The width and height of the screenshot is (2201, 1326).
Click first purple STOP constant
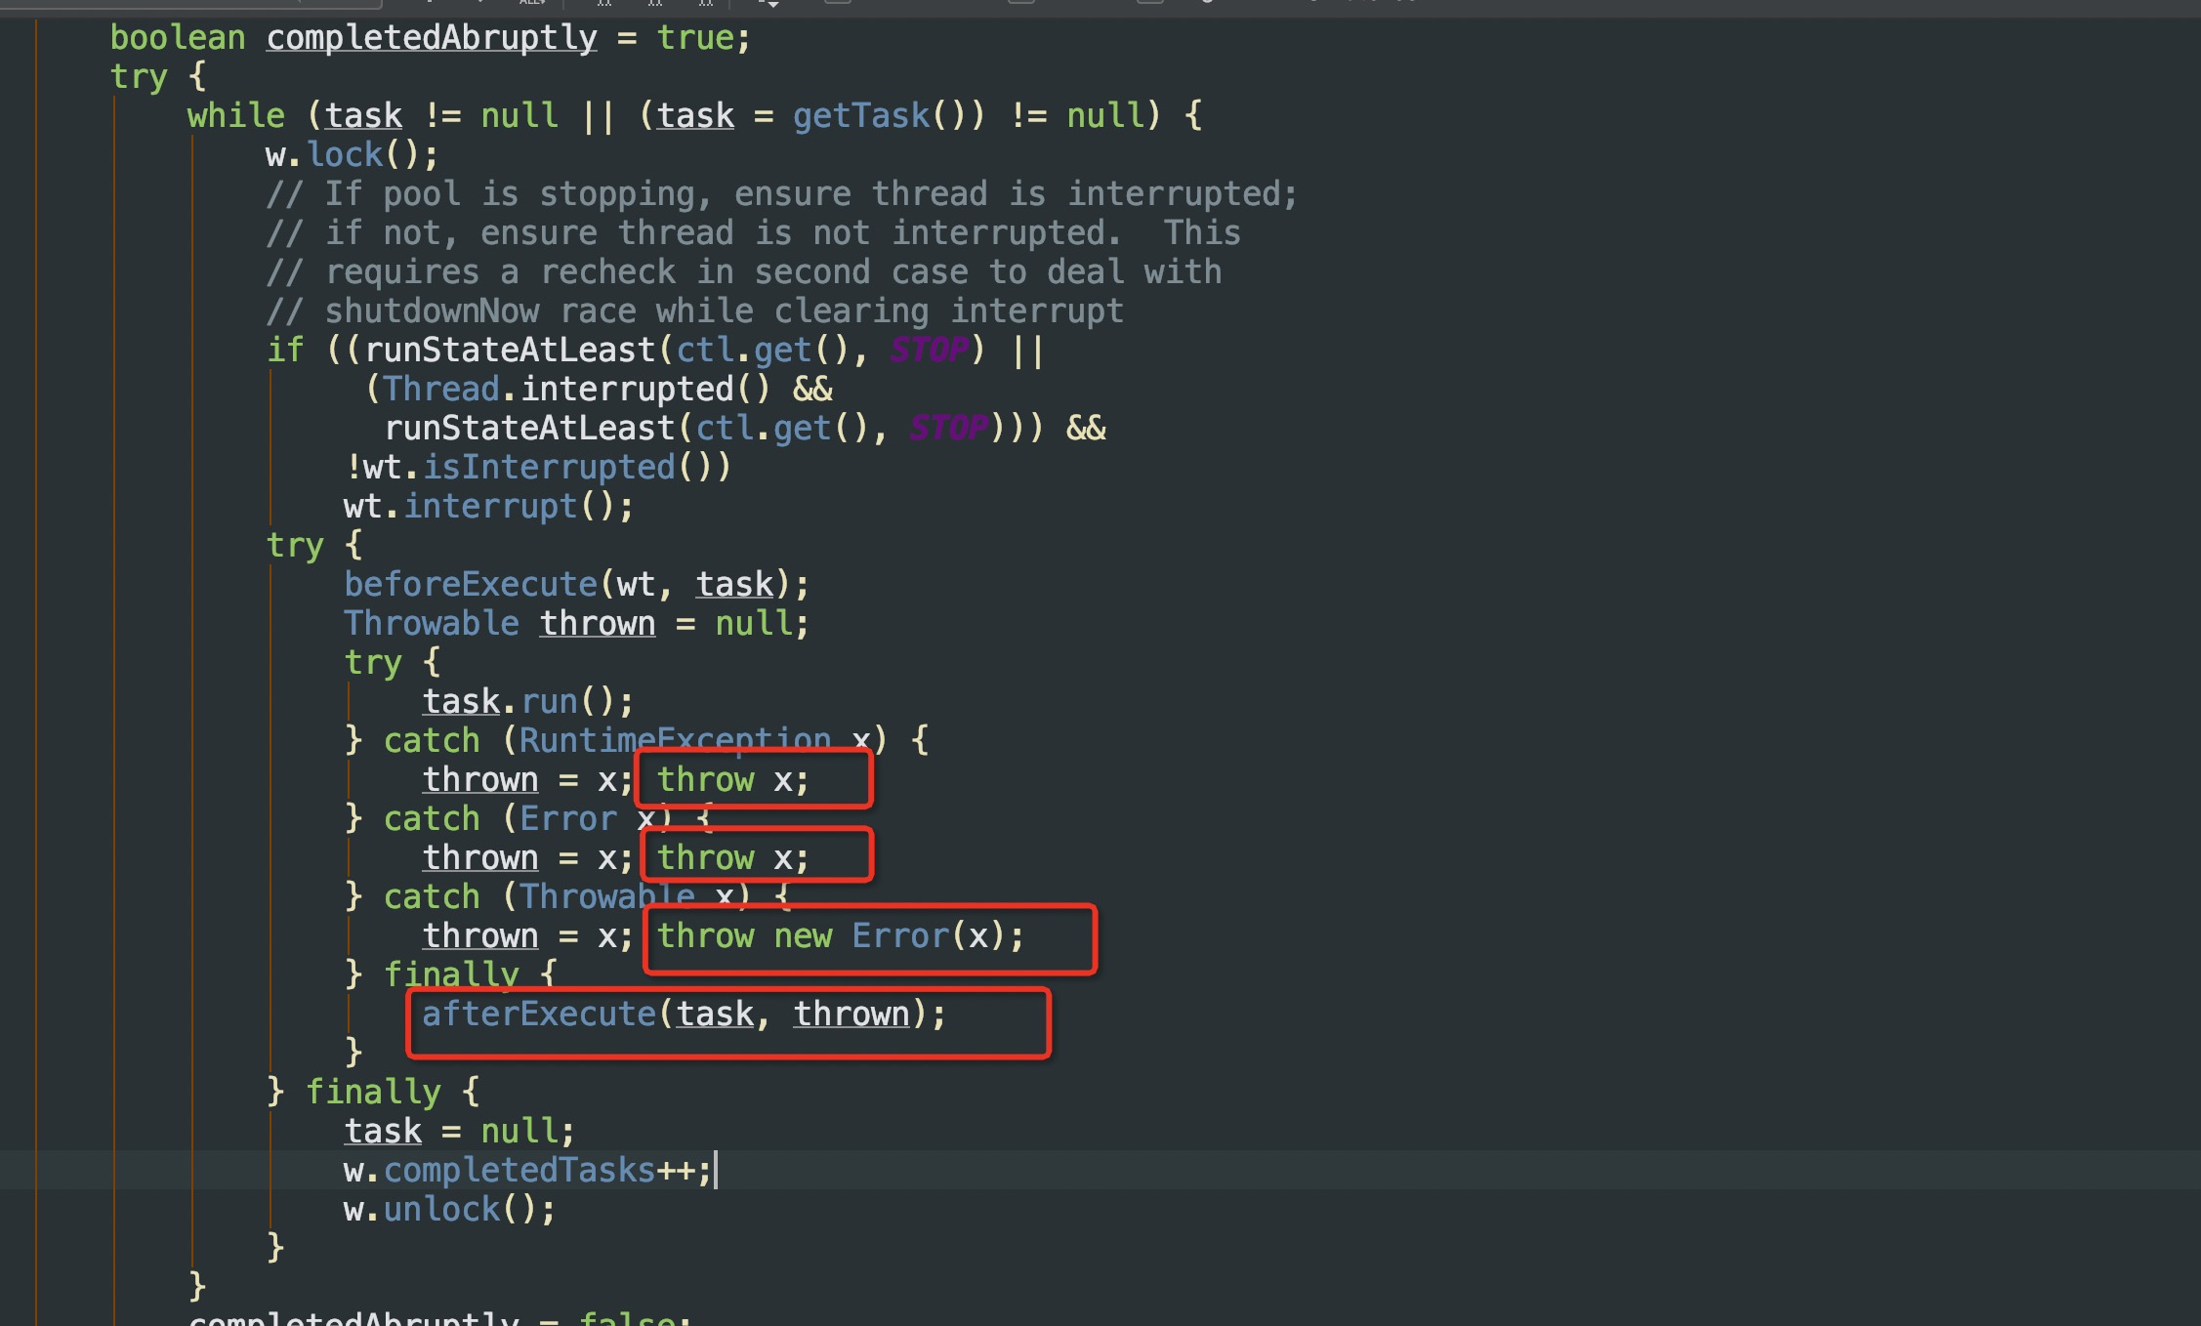(928, 350)
